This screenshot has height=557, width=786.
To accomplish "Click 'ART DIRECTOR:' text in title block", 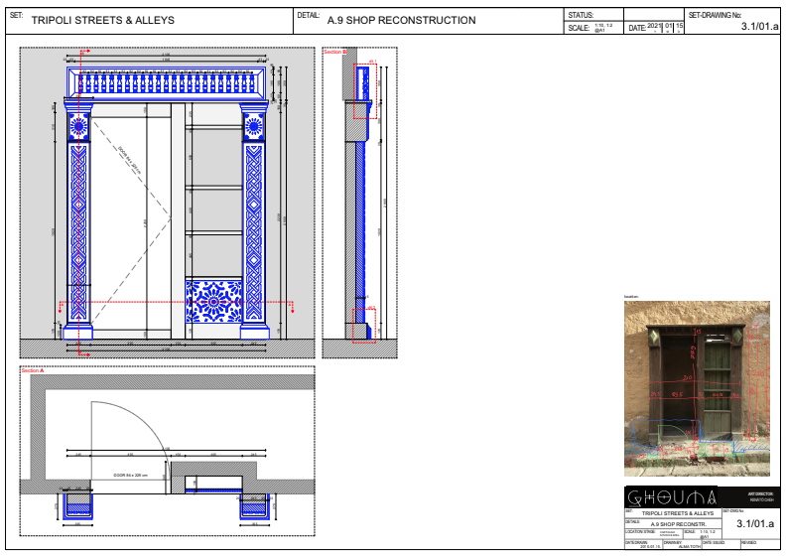I will [x=760, y=493].
